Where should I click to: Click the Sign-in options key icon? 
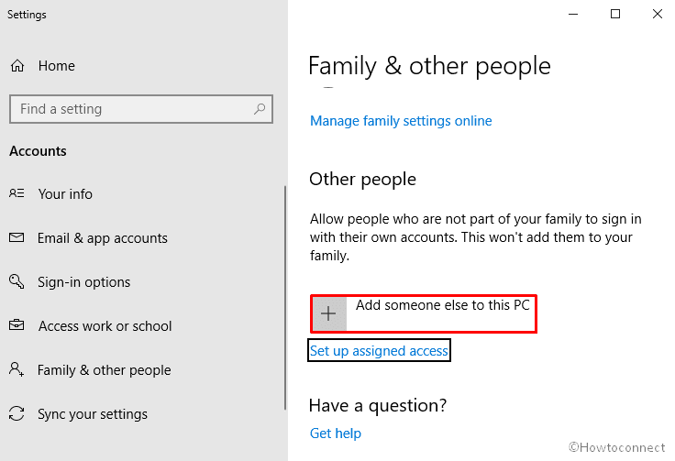click(17, 282)
